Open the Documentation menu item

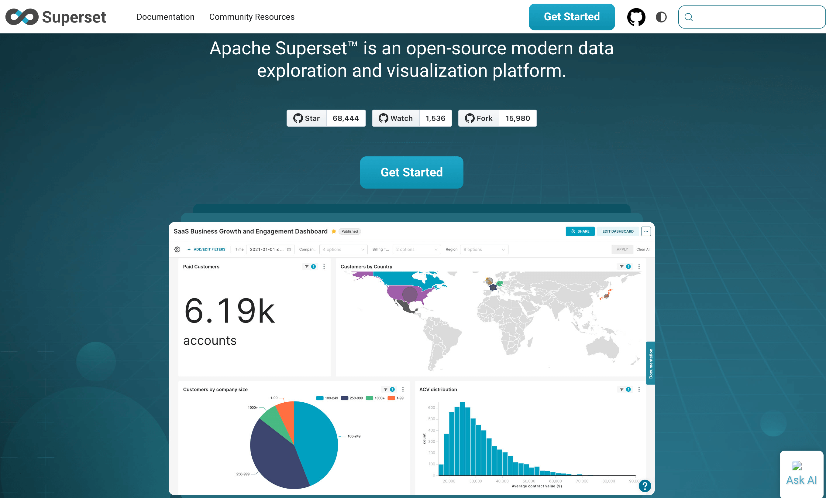[x=166, y=17]
